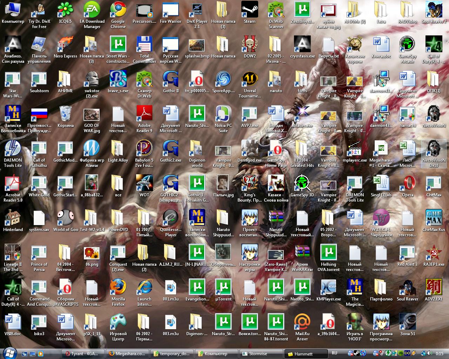Image resolution: width=449 pixels, height=359 pixels.
Task: Open the Adobe Reader 9 icon
Action: 144,114
